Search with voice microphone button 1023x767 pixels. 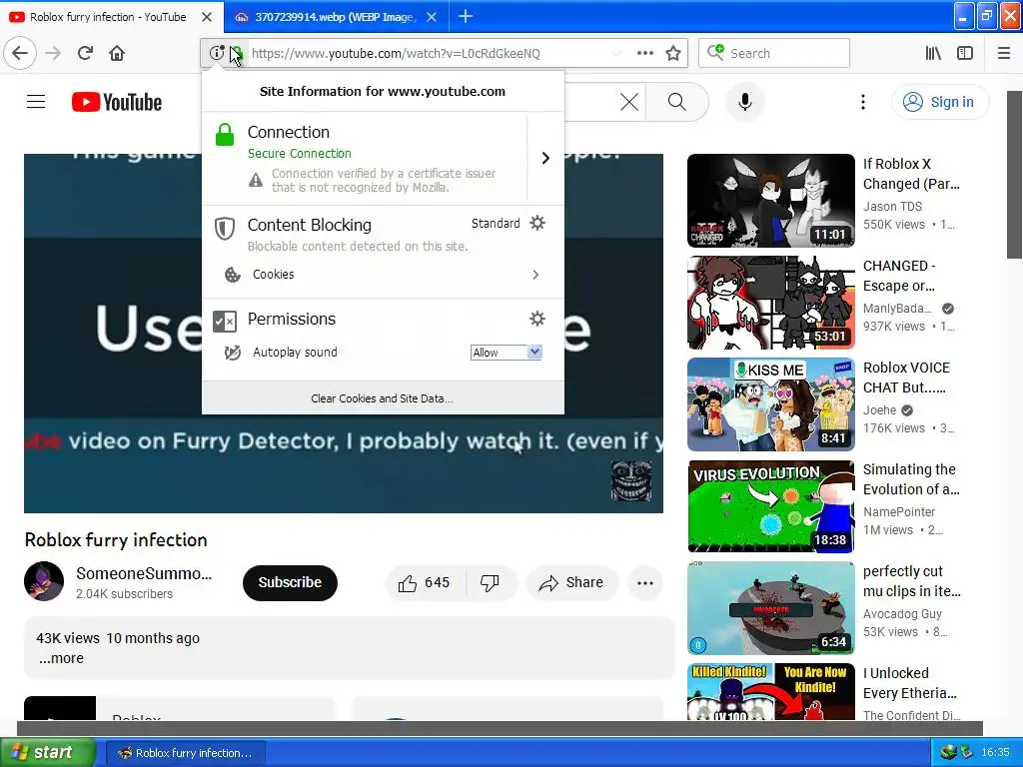(745, 102)
